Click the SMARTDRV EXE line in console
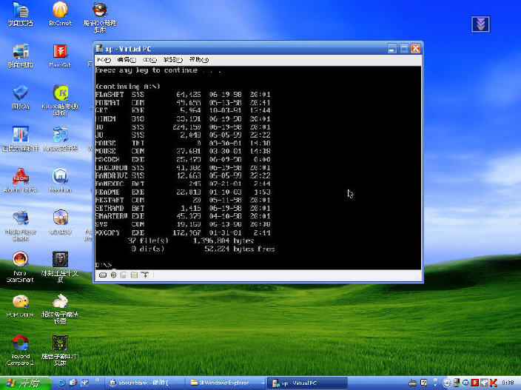Image resolution: width=521 pixels, height=390 pixels. point(183,216)
